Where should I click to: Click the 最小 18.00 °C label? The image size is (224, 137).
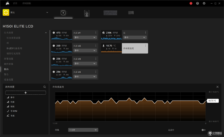tap(214, 121)
